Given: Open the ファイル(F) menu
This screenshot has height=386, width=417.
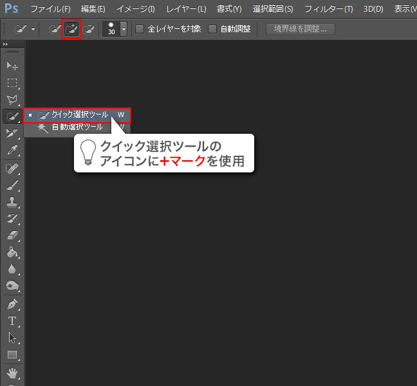Looking at the screenshot, I should (51, 9).
